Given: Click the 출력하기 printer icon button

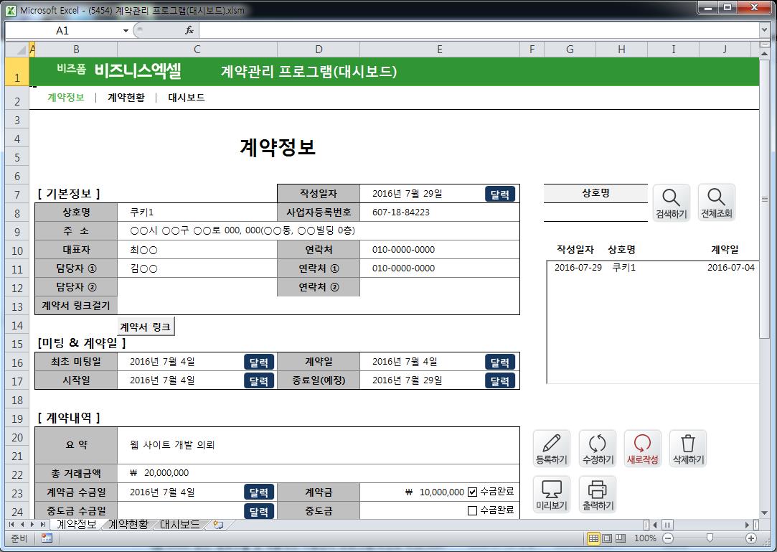Looking at the screenshot, I should coord(598,494).
